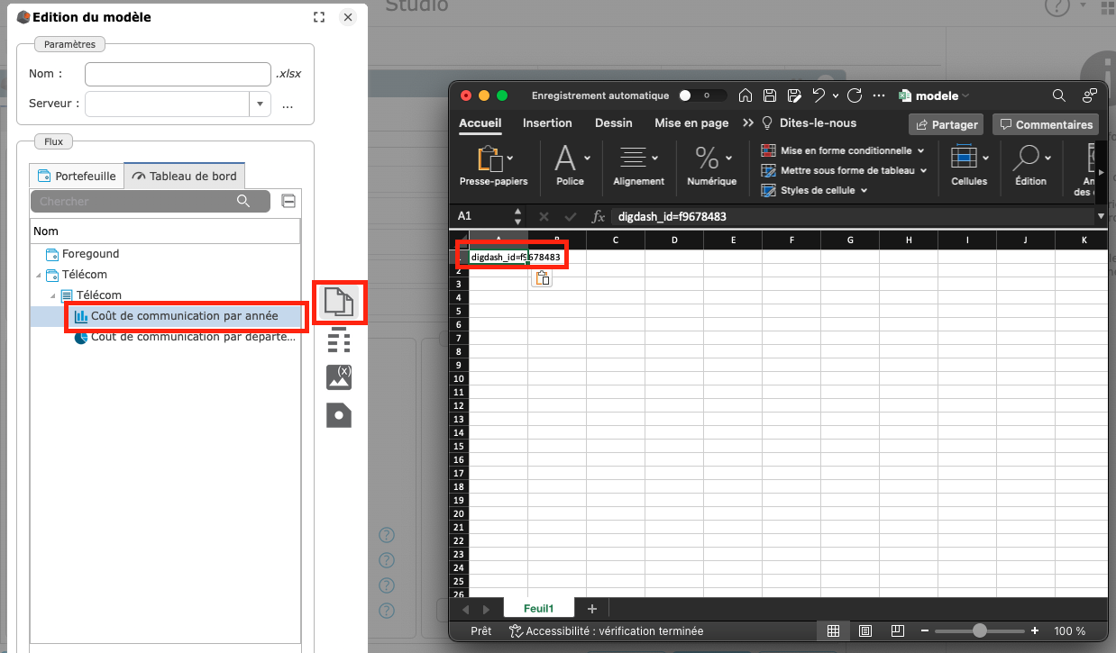
Task: Switch to the Portefeuille tab
Action: 77,177
